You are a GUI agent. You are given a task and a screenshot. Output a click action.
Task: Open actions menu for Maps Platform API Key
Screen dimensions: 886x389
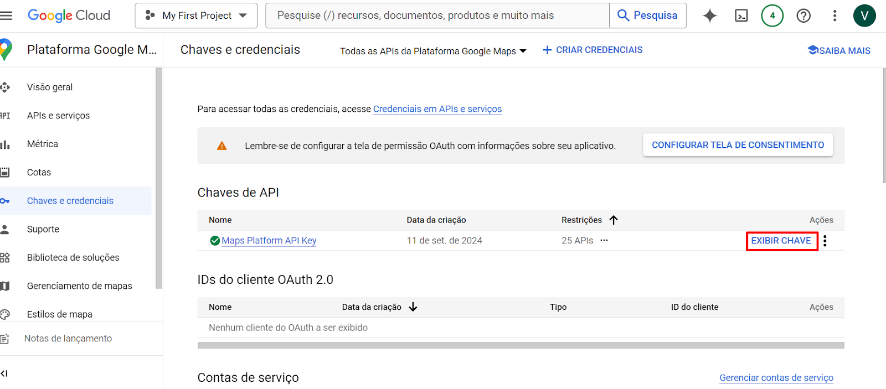point(825,241)
